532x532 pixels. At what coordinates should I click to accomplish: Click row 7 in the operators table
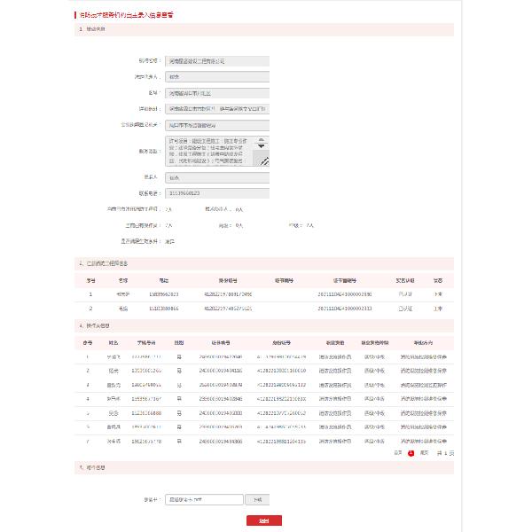click(266, 440)
